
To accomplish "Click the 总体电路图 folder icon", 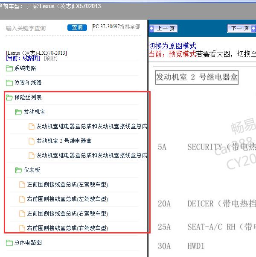I will pos(9,243).
